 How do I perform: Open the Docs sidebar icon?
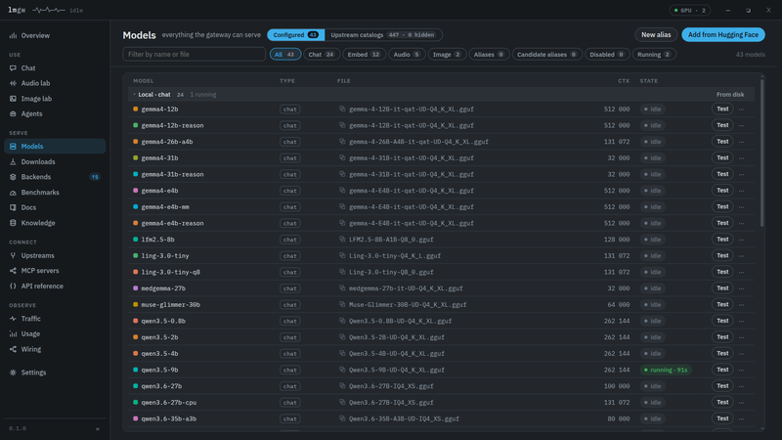pyautogui.click(x=13, y=207)
